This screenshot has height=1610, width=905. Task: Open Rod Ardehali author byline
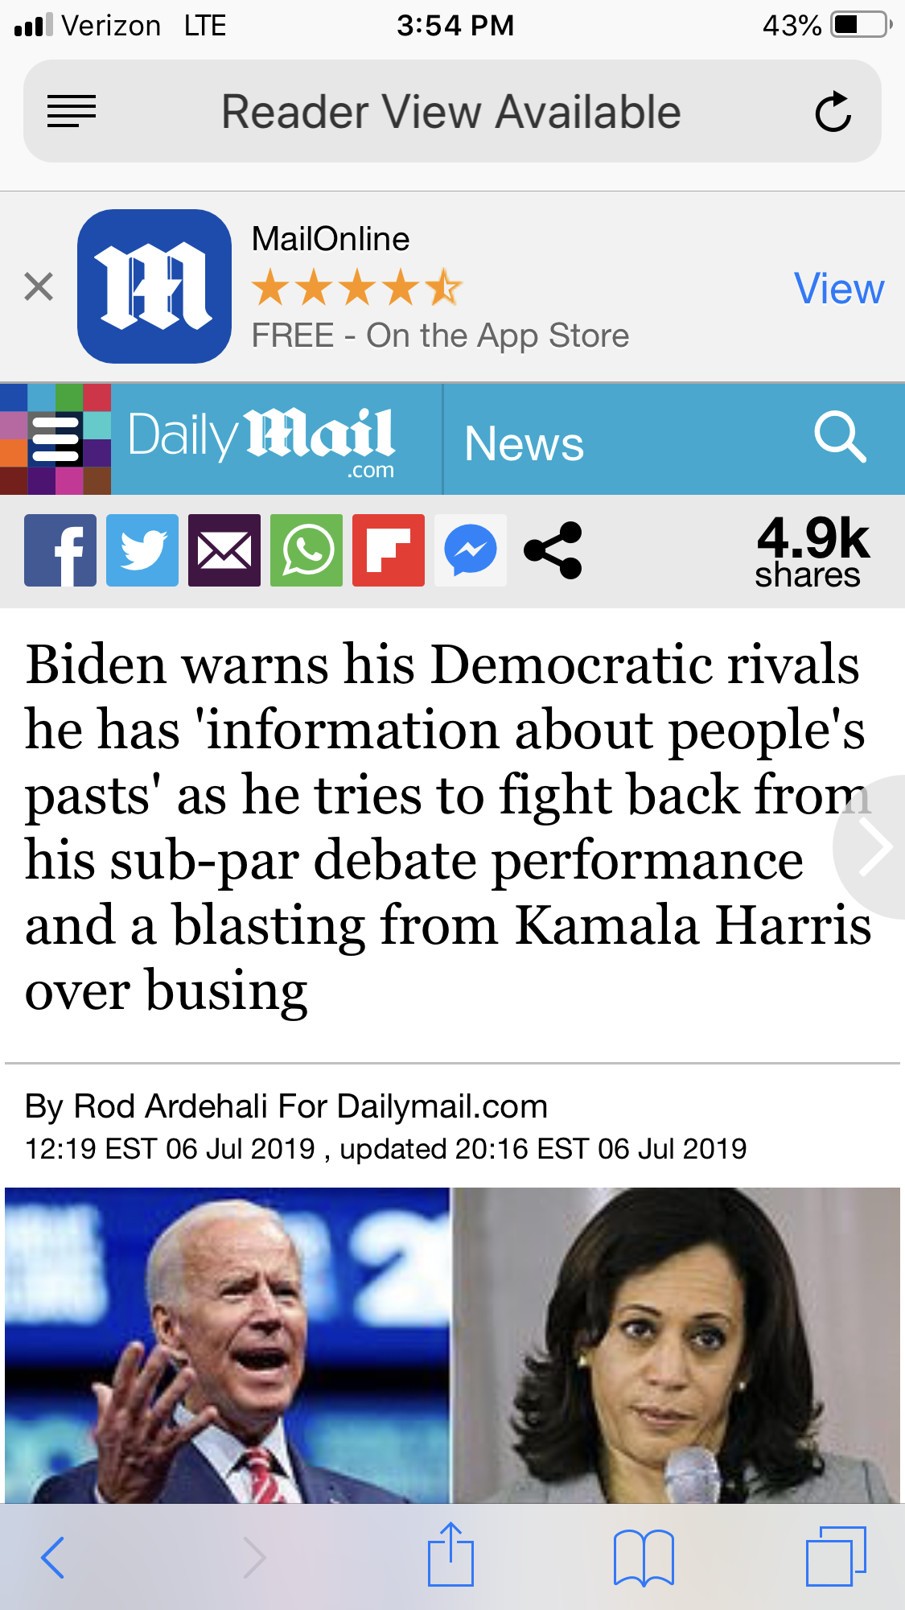[x=171, y=1106]
